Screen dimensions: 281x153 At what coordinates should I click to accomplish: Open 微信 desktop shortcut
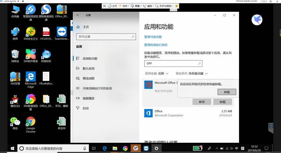coord(15,123)
